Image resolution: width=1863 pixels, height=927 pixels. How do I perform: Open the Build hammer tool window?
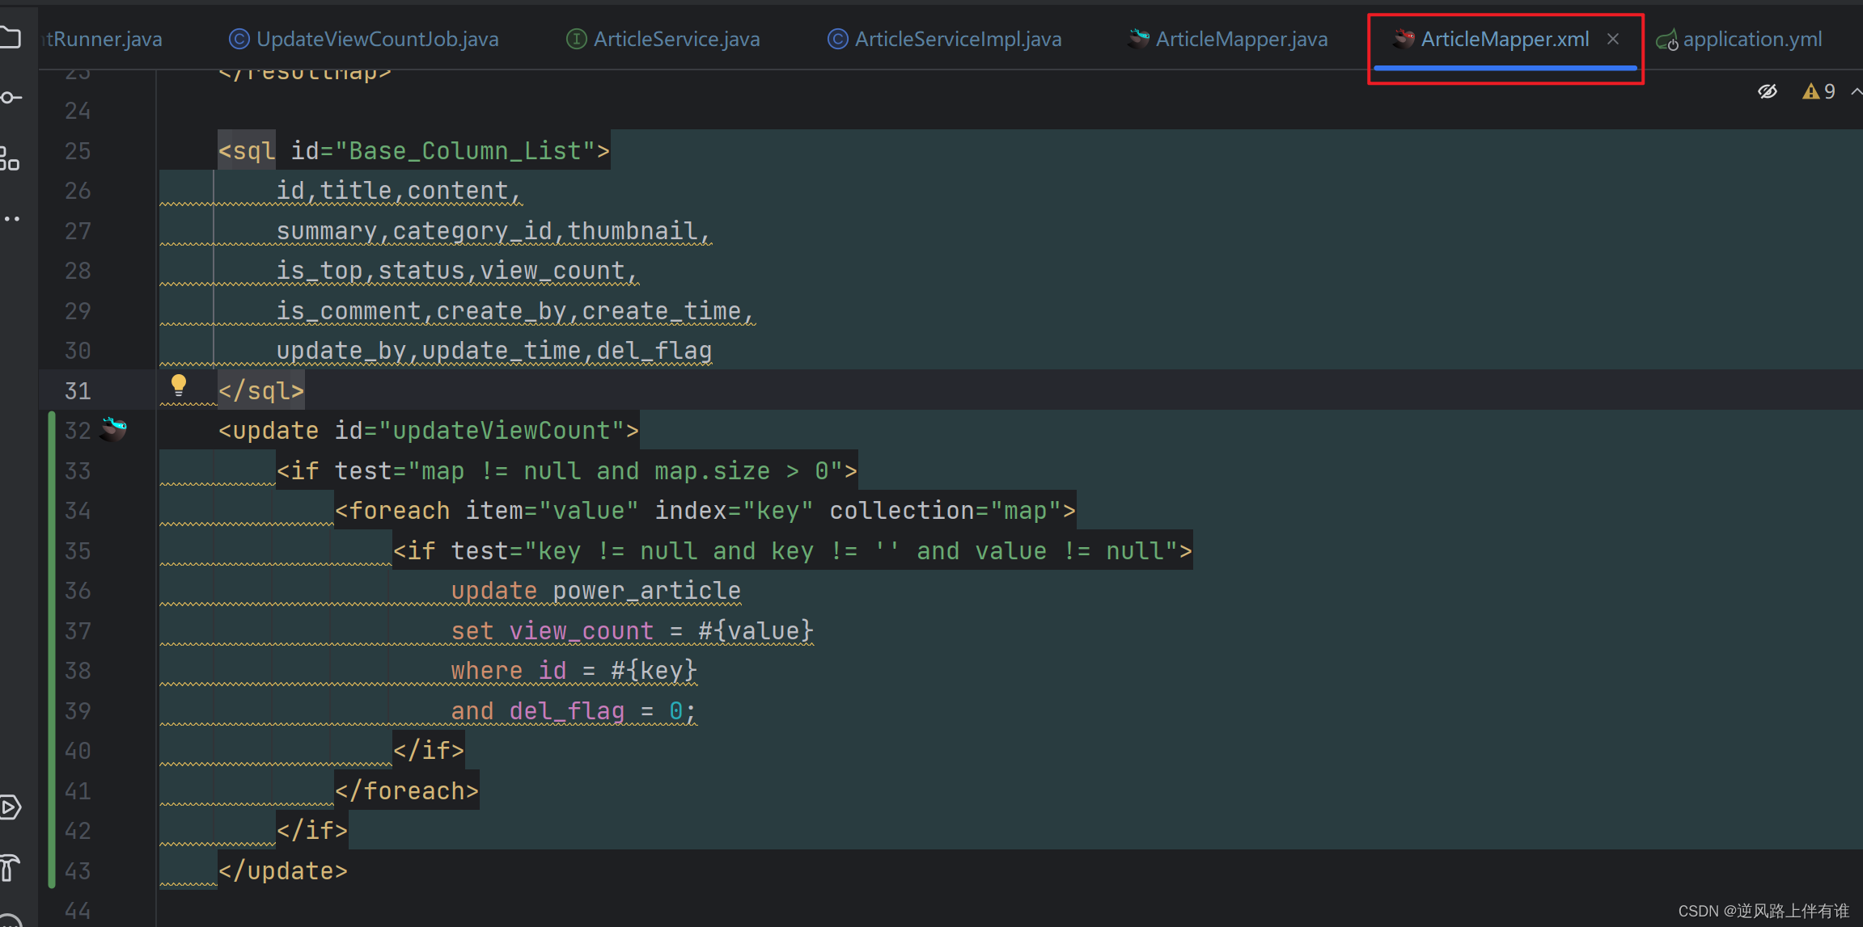(10, 867)
